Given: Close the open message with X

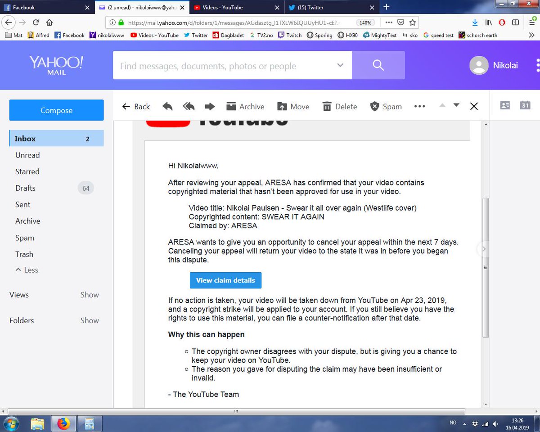Looking at the screenshot, I should coord(474,106).
